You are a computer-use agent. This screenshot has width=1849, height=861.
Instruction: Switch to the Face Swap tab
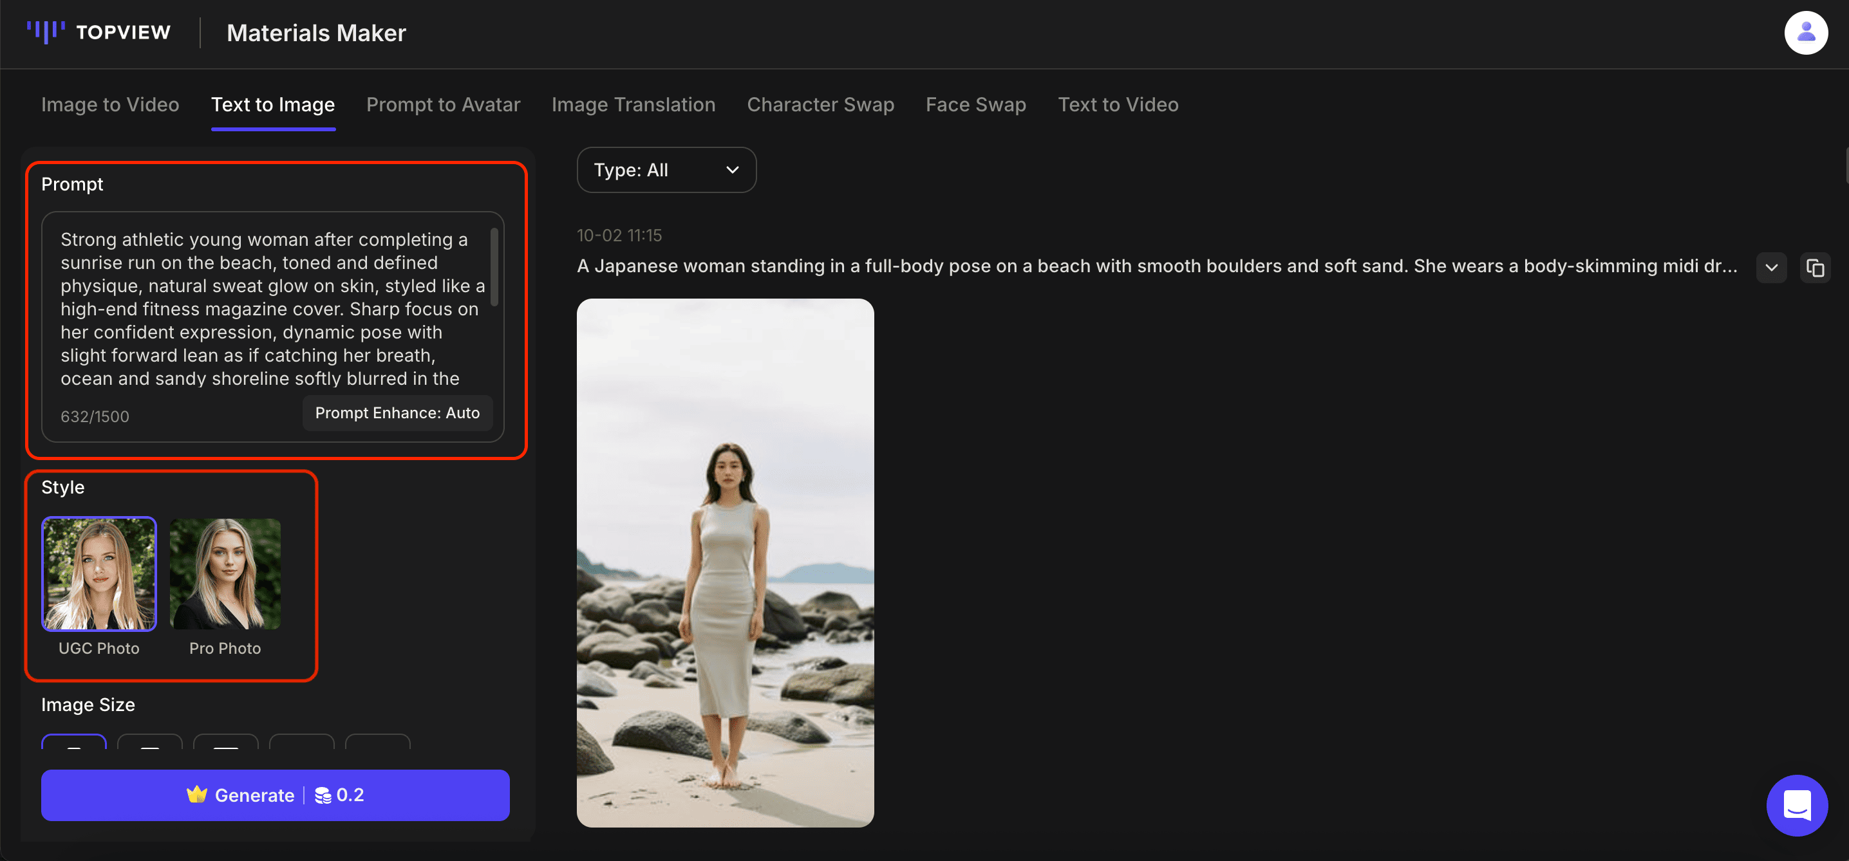click(x=975, y=105)
